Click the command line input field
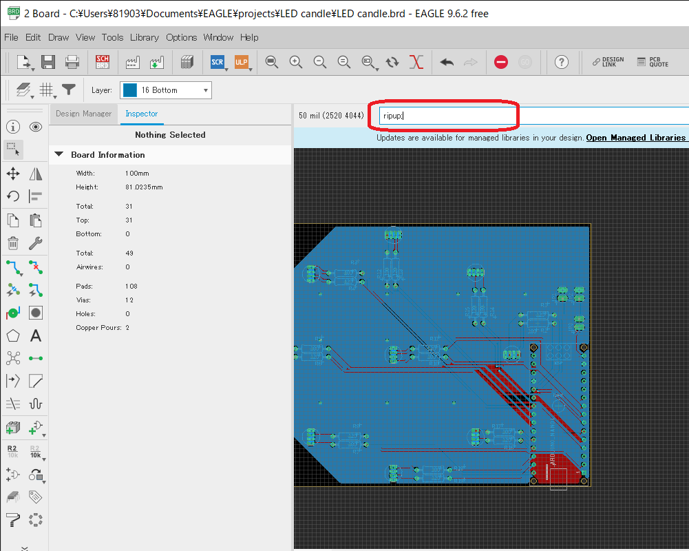The height and width of the screenshot is (551, 689). click(x=533, y=116)
